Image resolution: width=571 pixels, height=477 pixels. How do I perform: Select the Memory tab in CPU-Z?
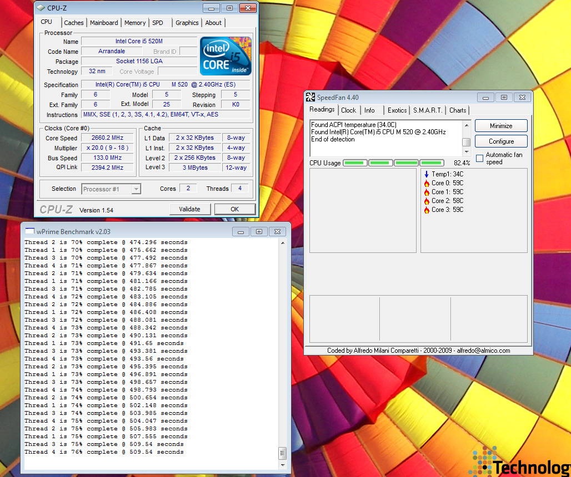click(x=135, y=23)
